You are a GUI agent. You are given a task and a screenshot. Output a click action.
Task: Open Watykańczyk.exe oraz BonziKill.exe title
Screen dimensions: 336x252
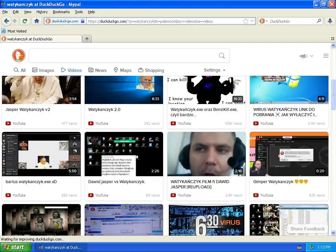(x=204, y=112)
